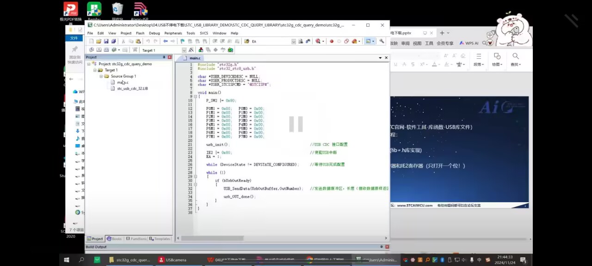Open the Project menu
The width and height of the screenshot is (592, 266).
click(126, 33)
